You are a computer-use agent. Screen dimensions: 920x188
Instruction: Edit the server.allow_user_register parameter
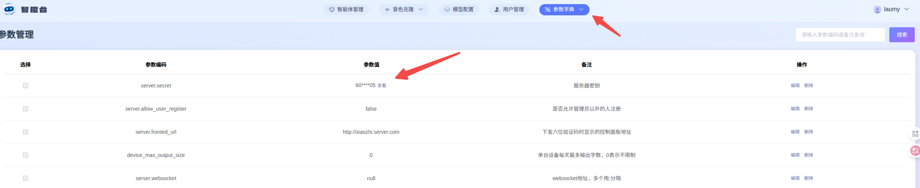(x=795, y=109)
